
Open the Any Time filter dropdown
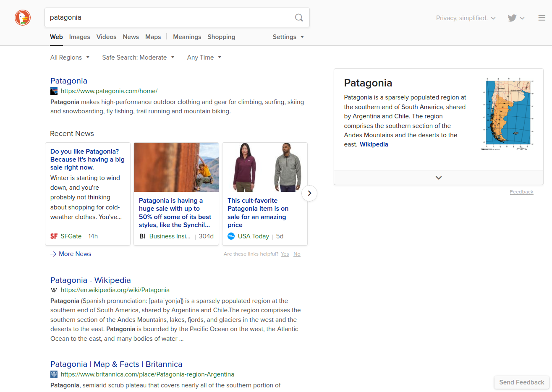point(204,57)
